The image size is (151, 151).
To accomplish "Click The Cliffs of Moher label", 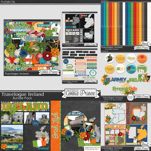I will coord(42,65).
